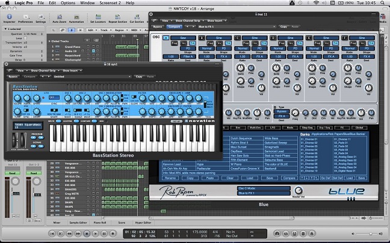Switch to the Piano Roll tab
Image resolution: width=390 pixels, height=243 pixels.
click(100, 223)
